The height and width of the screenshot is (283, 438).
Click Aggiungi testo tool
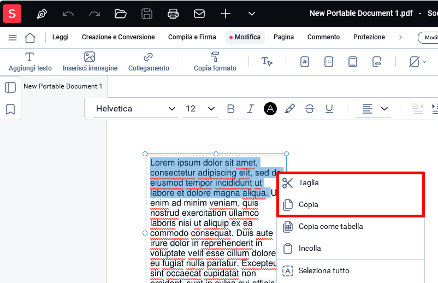coord(30,62)
